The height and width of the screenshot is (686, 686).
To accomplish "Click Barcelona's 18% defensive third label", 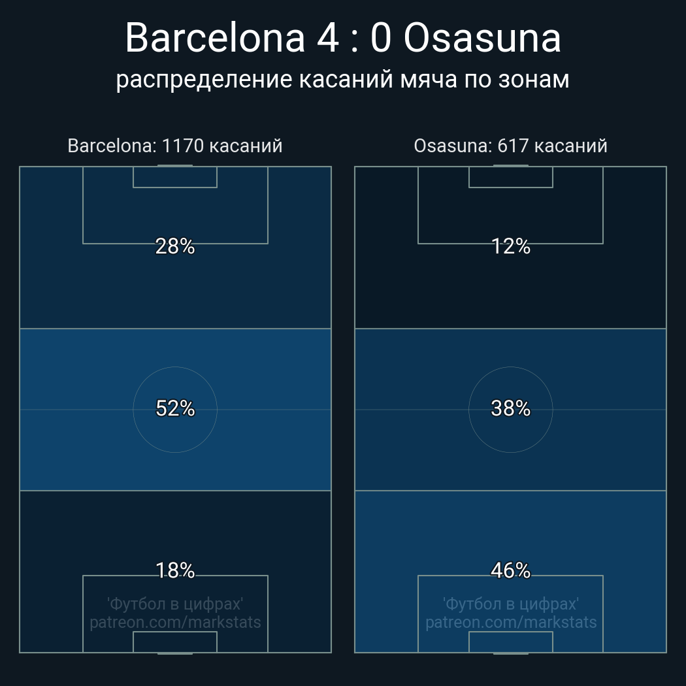I will [x=175, y=570].
